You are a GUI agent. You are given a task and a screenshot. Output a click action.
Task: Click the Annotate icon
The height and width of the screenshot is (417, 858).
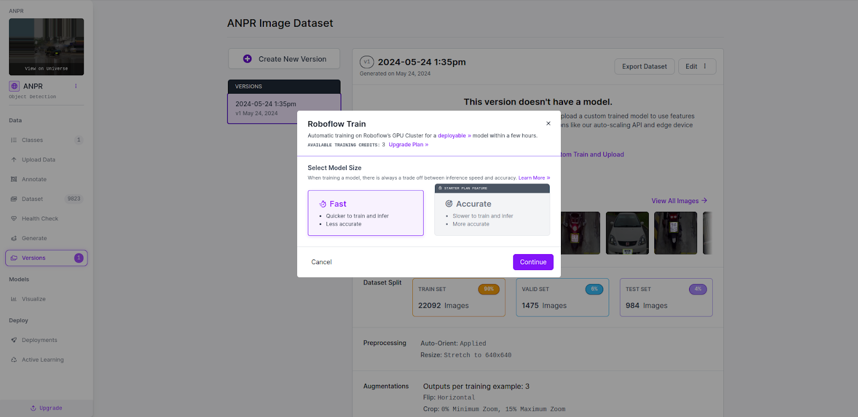pos(14,180)
